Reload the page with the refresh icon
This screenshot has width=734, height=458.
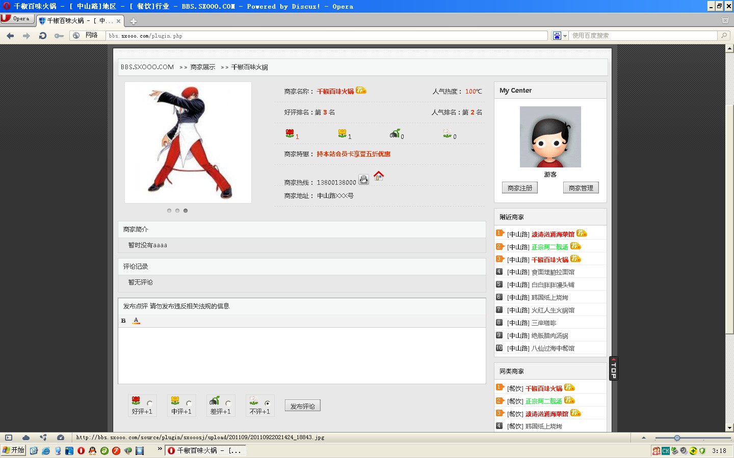tap(43, 36)
